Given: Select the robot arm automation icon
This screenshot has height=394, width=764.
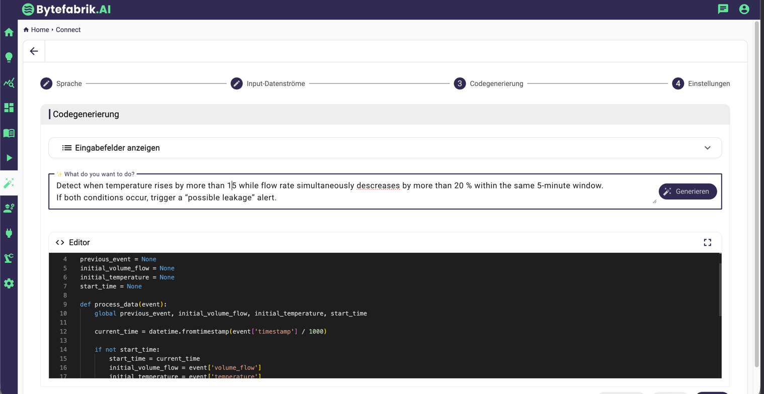Looking at the screenshot, I should click(x=9, y=258).
